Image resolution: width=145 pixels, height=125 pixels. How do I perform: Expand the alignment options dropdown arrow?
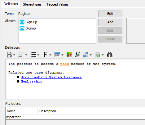tap(26, 55)
